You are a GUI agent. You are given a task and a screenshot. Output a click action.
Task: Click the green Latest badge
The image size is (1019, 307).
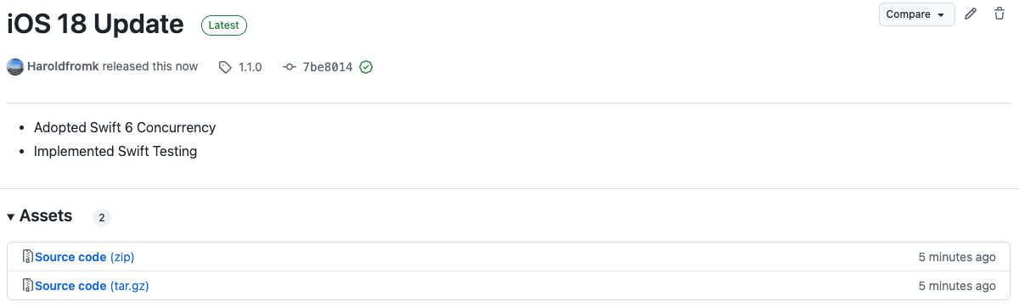(224, 25)
